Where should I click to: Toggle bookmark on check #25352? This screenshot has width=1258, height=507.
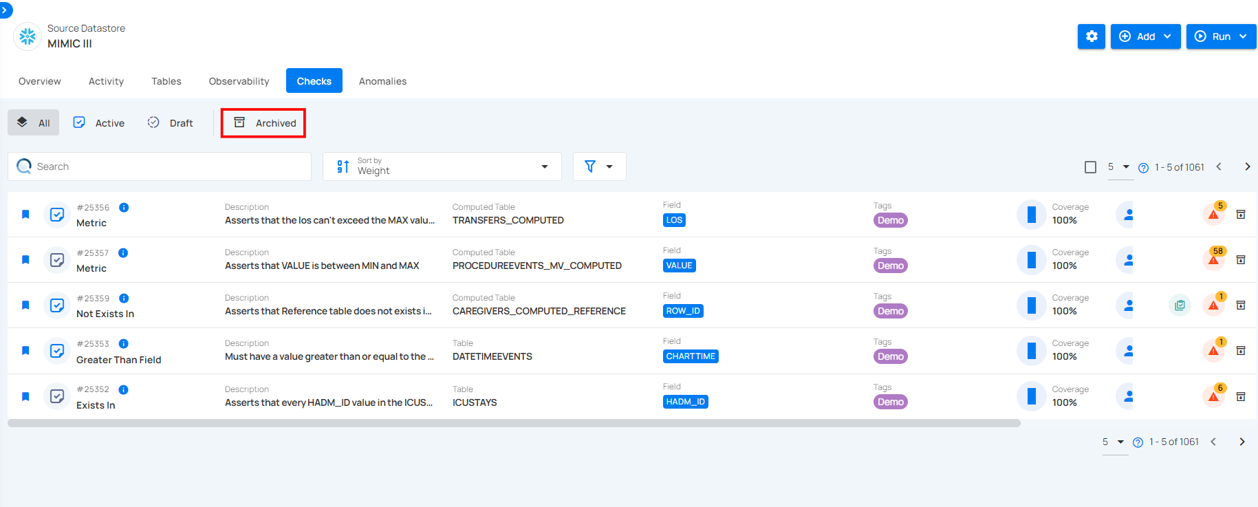(x=25, y=397)
